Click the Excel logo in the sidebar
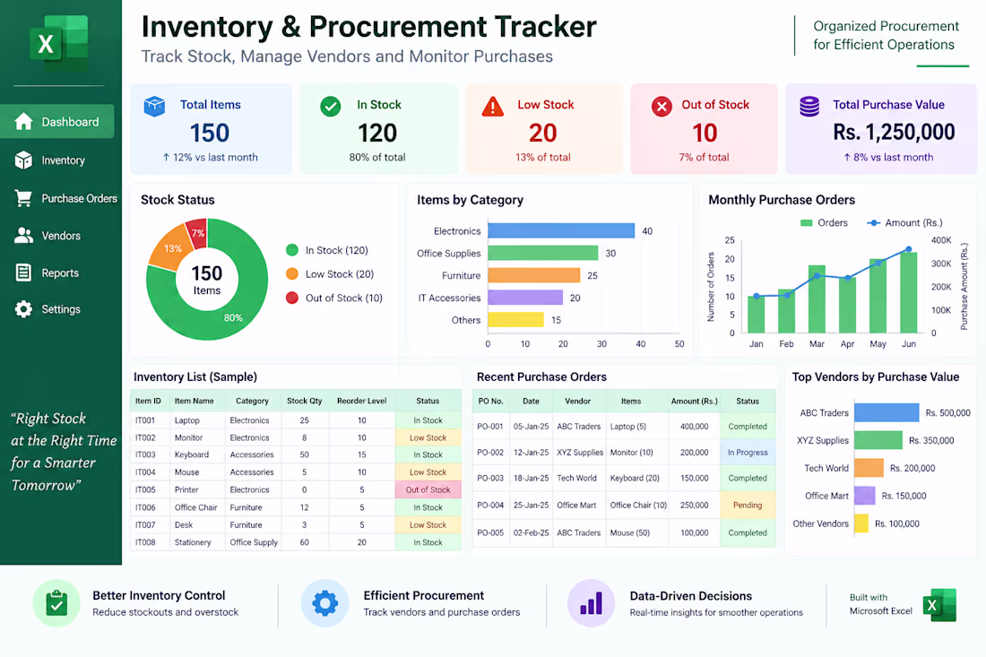Image resolution: width=986 pixels, height=657 pixels. [58, 43]
